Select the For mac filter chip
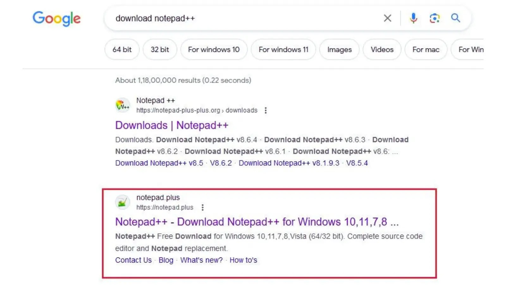This screenshot has width=506, height=285. (x=426, y=49)
